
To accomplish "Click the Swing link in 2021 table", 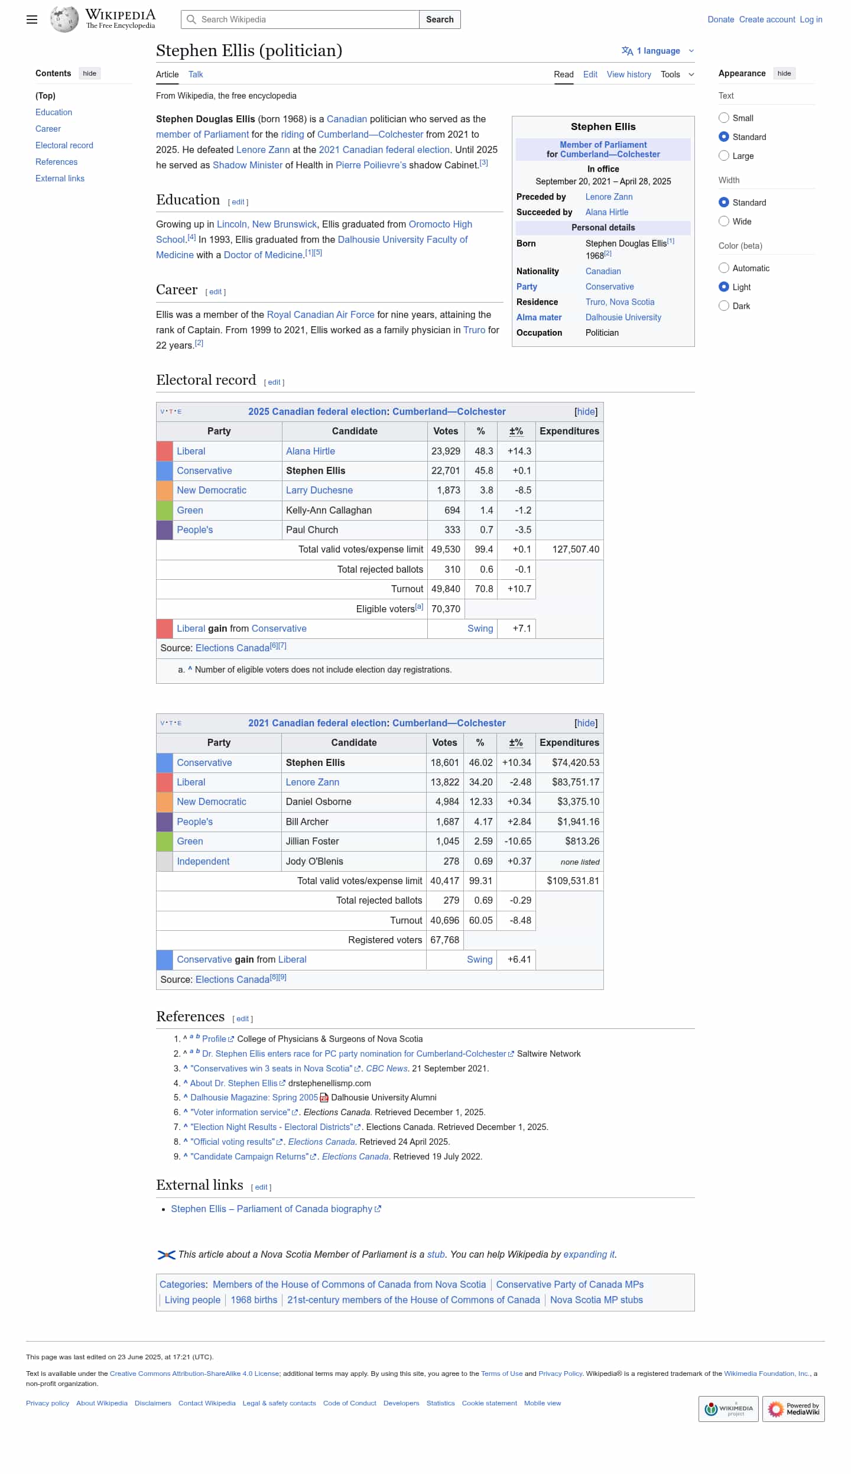I will (x=479, y=960).
